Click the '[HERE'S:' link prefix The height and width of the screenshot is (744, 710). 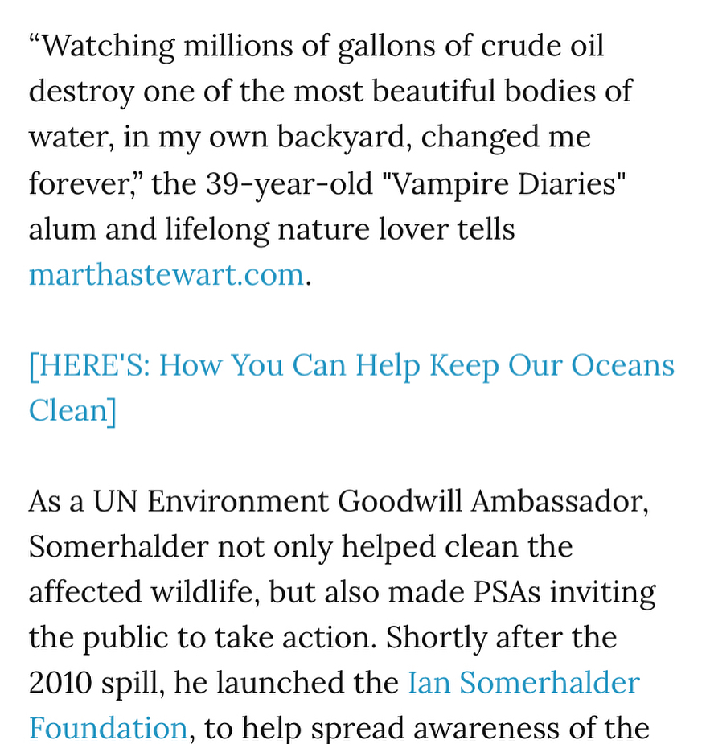coord(90,366)
